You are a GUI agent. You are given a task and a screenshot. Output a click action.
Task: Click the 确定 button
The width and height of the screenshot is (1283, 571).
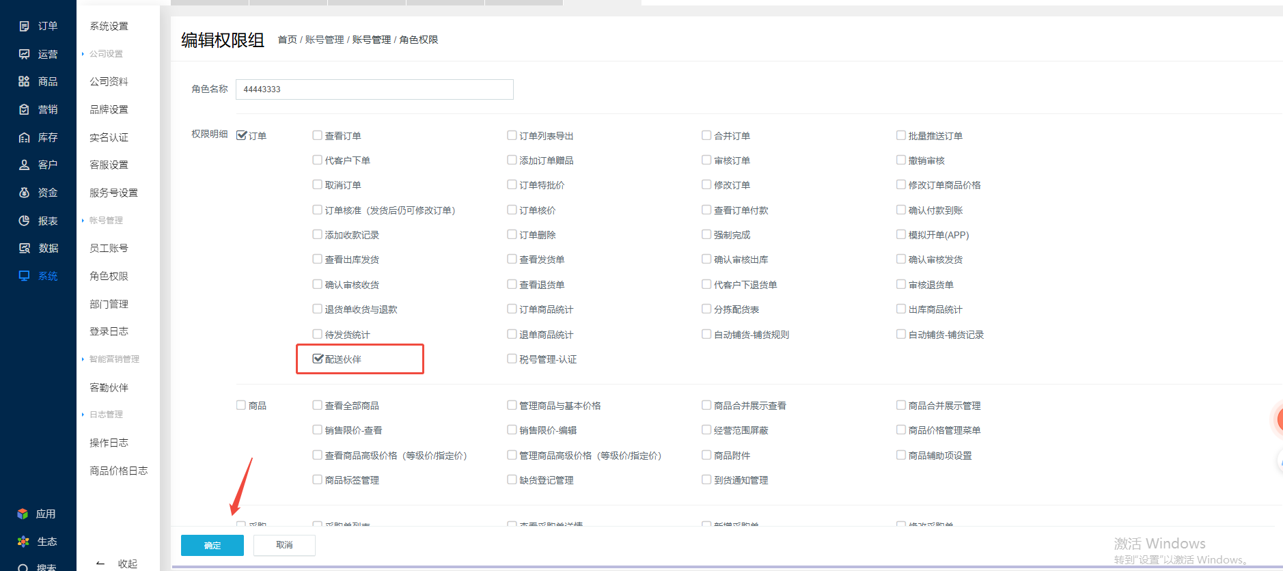tap(212, 545)
